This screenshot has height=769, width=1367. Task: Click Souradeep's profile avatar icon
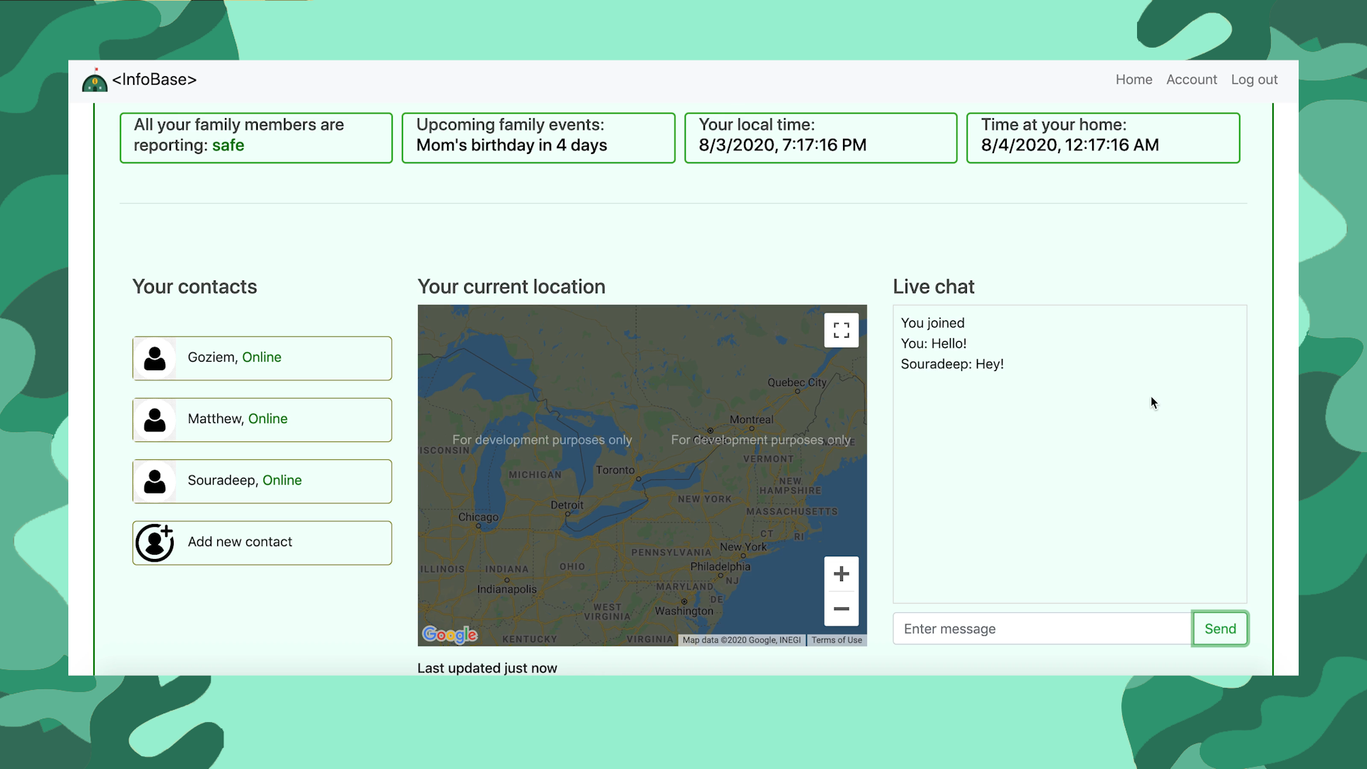tap(154, 481)
